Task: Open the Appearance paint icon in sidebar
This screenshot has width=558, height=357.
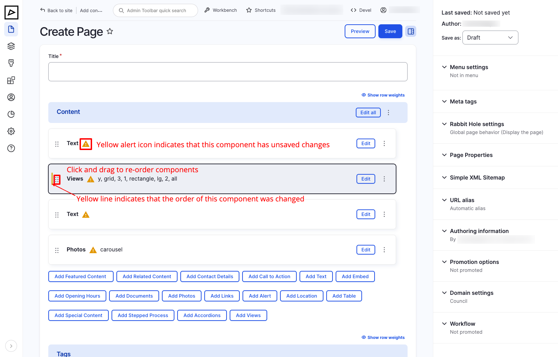Action: tap(11, 63)
